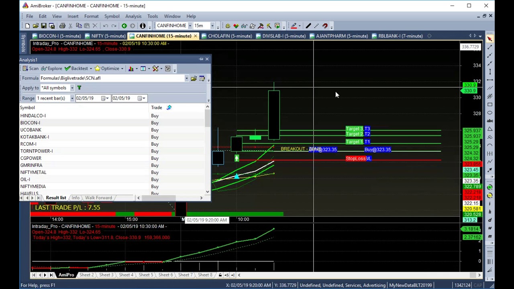Select the TORNTPOWER-I result row
514x289 pixels.
click(x=112, y=151)
